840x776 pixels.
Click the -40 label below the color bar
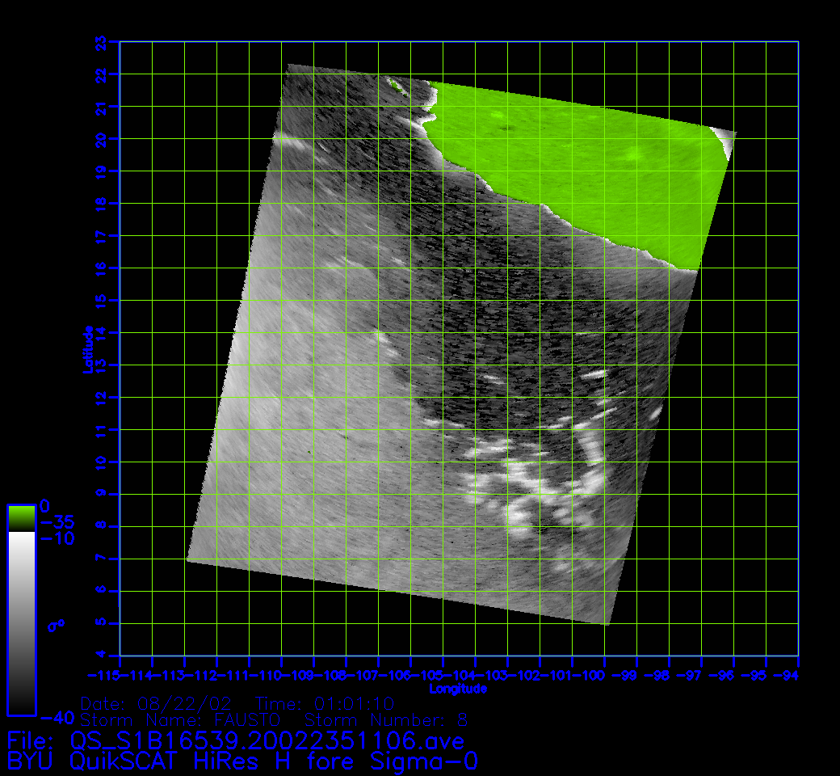tap(57, 718)
